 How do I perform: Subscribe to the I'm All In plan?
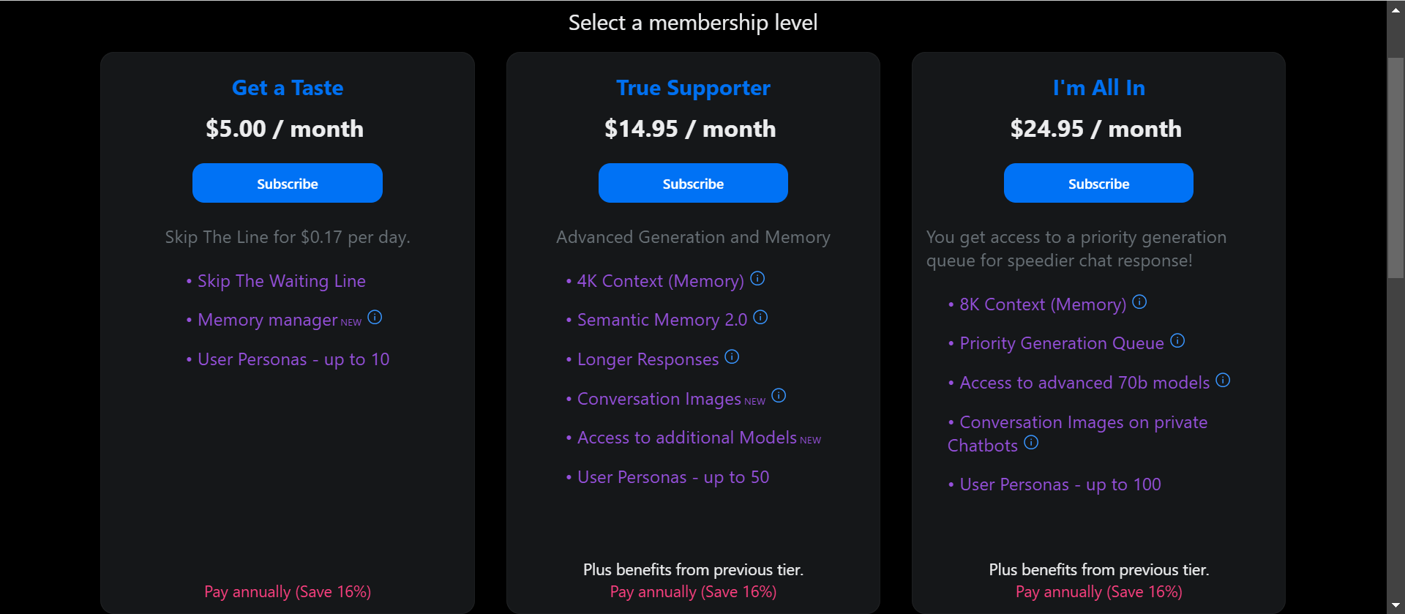[x=1098, y=184]
